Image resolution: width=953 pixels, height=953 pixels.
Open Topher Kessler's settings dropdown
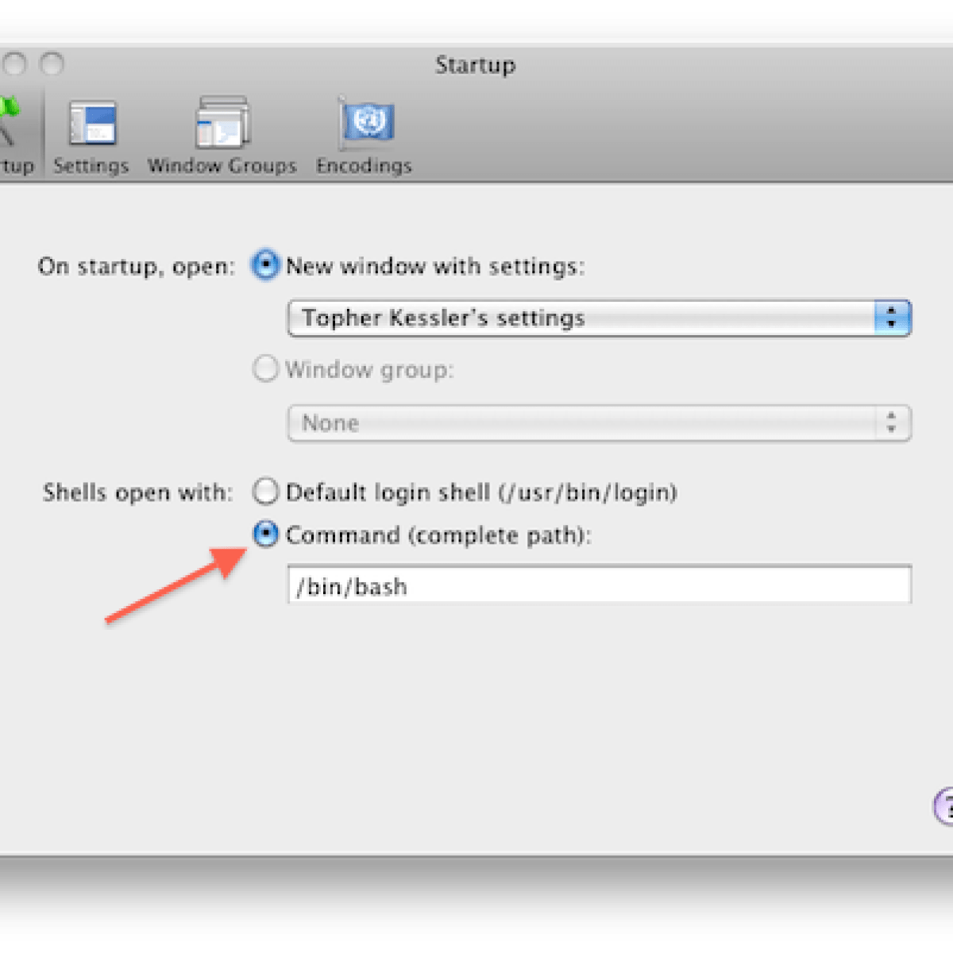[599, 318]
